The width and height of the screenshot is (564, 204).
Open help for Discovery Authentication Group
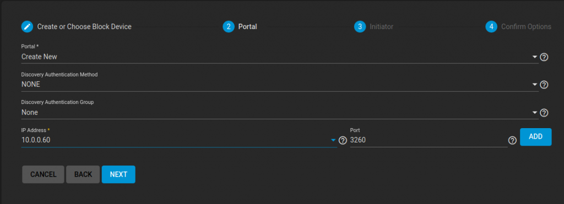544,113
